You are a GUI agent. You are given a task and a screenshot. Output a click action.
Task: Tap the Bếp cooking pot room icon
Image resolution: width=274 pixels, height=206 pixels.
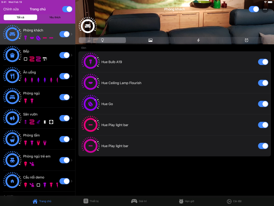point(12,55)
